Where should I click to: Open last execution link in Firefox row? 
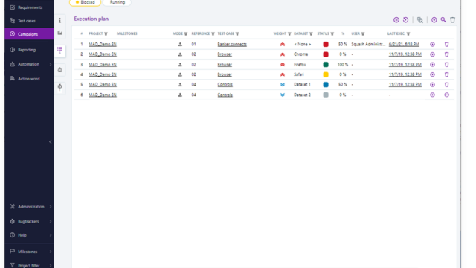[x=405, y=65]
